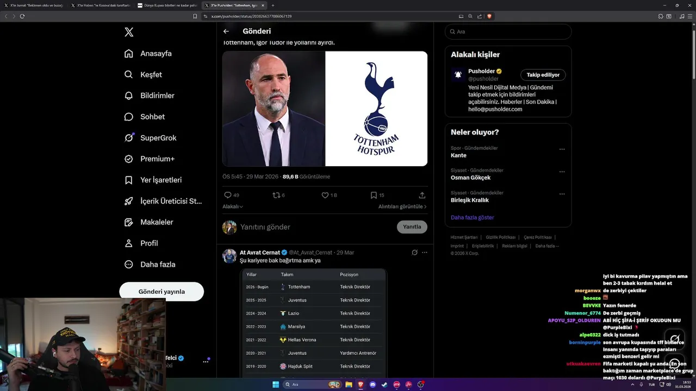Open Profil page
This screenshot has width=696, height=391.
click(141, 243)
